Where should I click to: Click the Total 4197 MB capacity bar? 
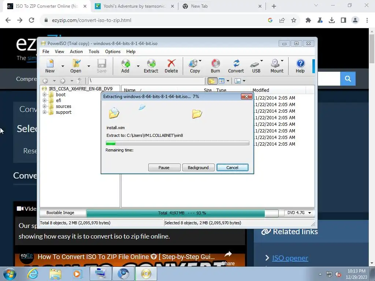(182, 213)
